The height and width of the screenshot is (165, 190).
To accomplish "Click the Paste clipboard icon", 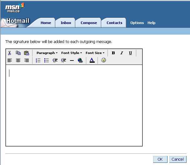I will click(27, 53).
